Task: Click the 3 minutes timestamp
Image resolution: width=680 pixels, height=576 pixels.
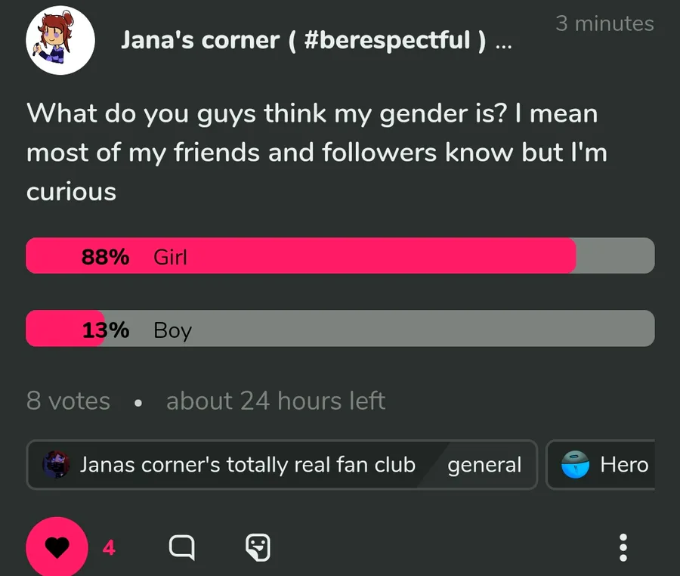Action: coord(604,23)
